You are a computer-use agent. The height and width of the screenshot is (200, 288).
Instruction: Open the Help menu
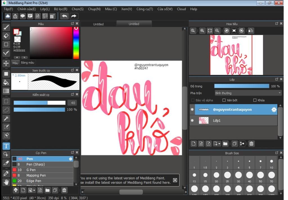click(x=193, y=9)
